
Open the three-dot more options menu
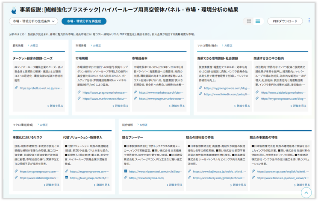309,20
